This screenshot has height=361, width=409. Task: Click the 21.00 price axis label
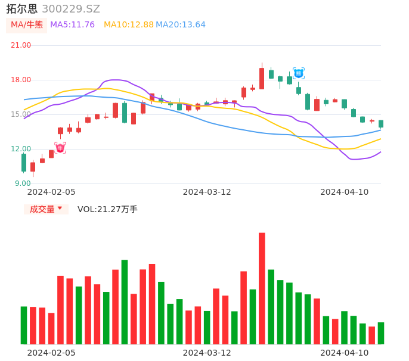click(21, 45)
